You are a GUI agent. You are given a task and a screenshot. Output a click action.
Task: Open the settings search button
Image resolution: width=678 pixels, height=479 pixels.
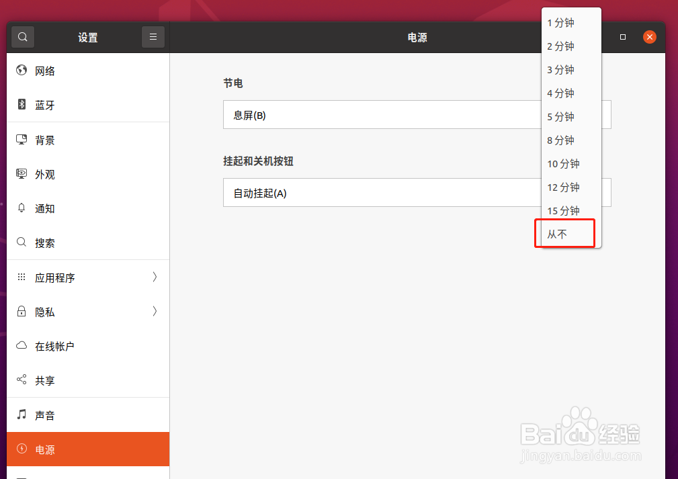tap(23, 37)
